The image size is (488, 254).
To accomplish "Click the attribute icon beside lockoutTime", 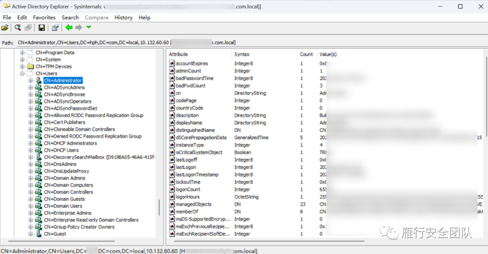I will pyautogui.click(x=172, y=182).
